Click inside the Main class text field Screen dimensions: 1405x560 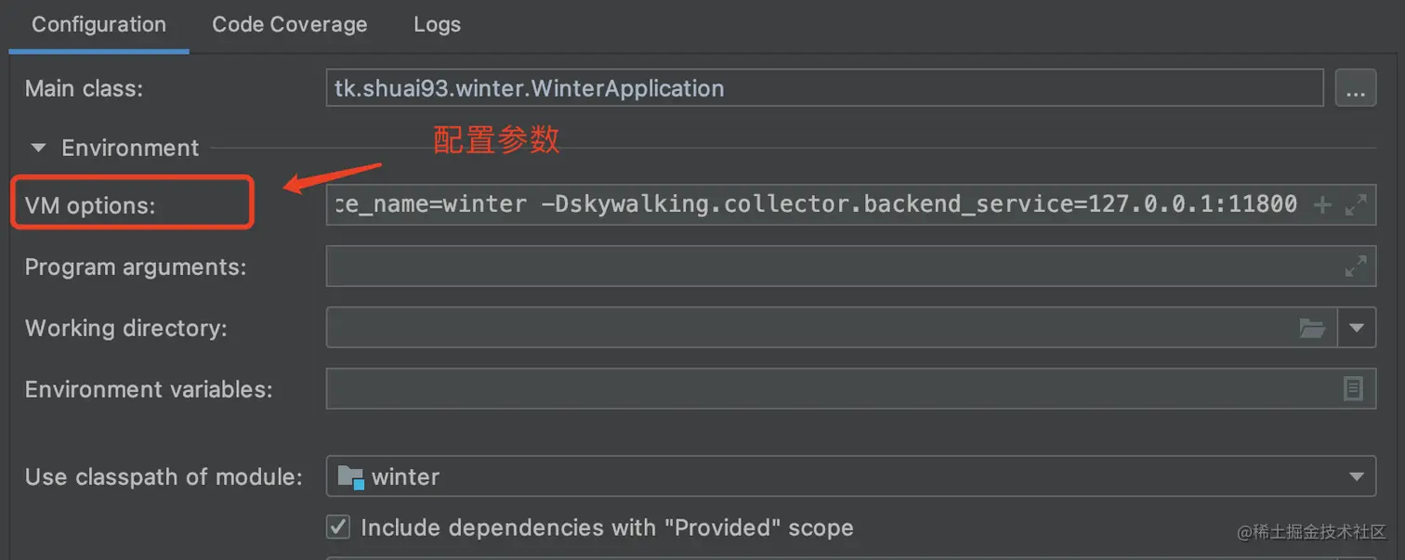(x=743, y=87)
